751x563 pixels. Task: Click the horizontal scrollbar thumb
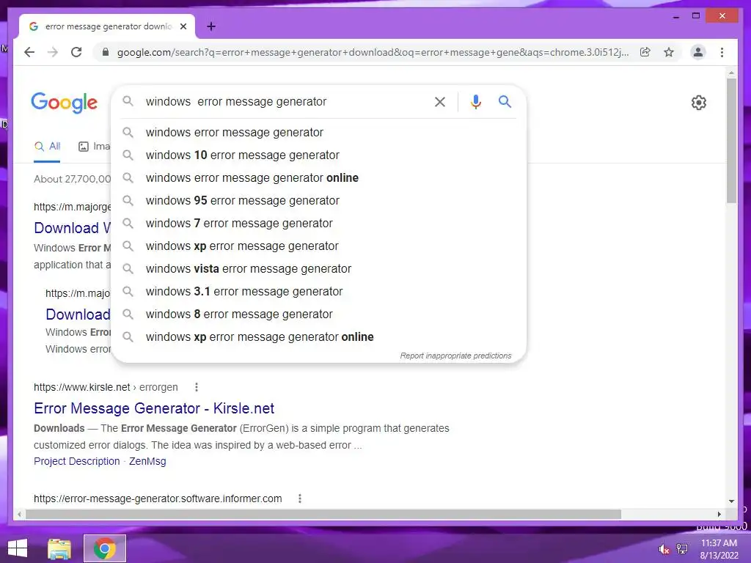click(x=323, y=514)
